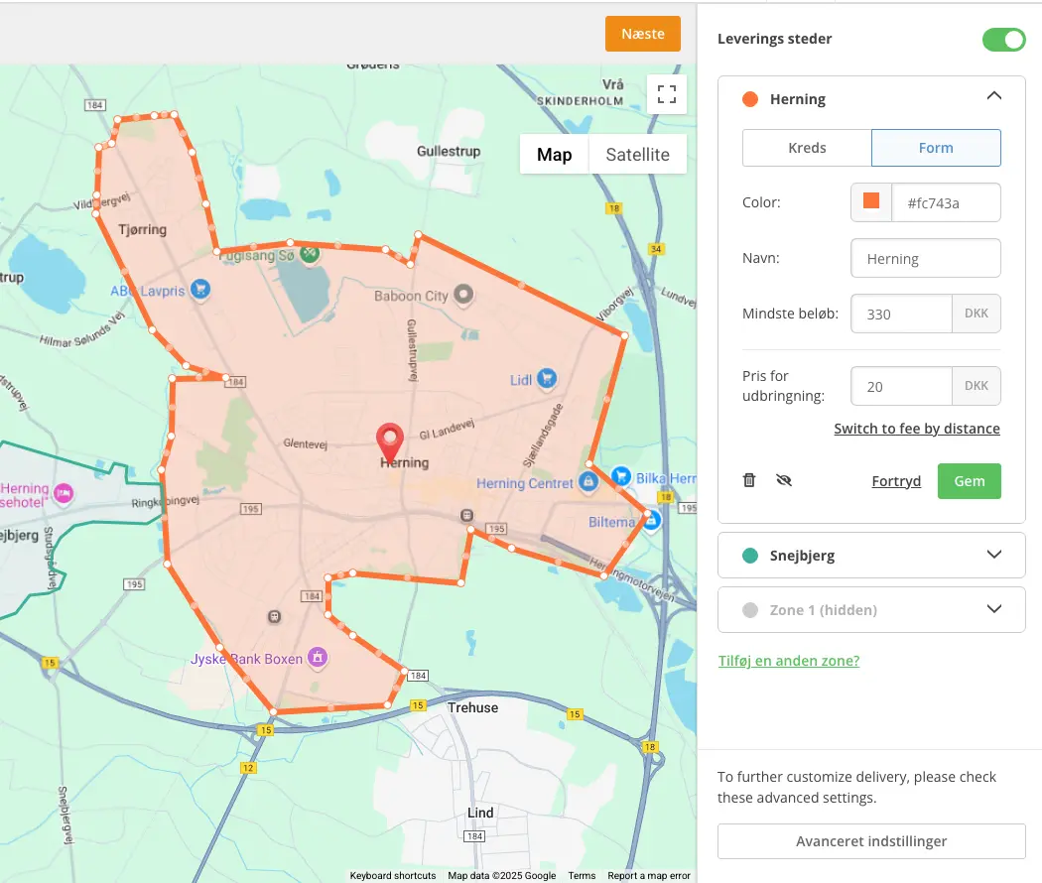Click the green Snejbjerg zone dot
1042x883 pixels.
point(750,556)
